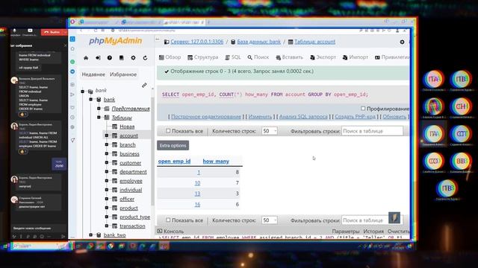Click the transaction table icon in tree
Image resolution: width=478 pixels, height=268 pixels.
[114, 226]
